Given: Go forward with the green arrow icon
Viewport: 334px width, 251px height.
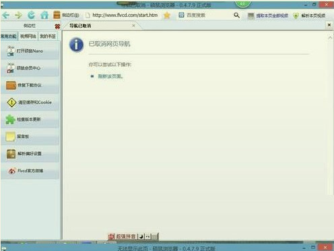Looking at the screenshot, I should pyautogui.click(x=19, y=15).
